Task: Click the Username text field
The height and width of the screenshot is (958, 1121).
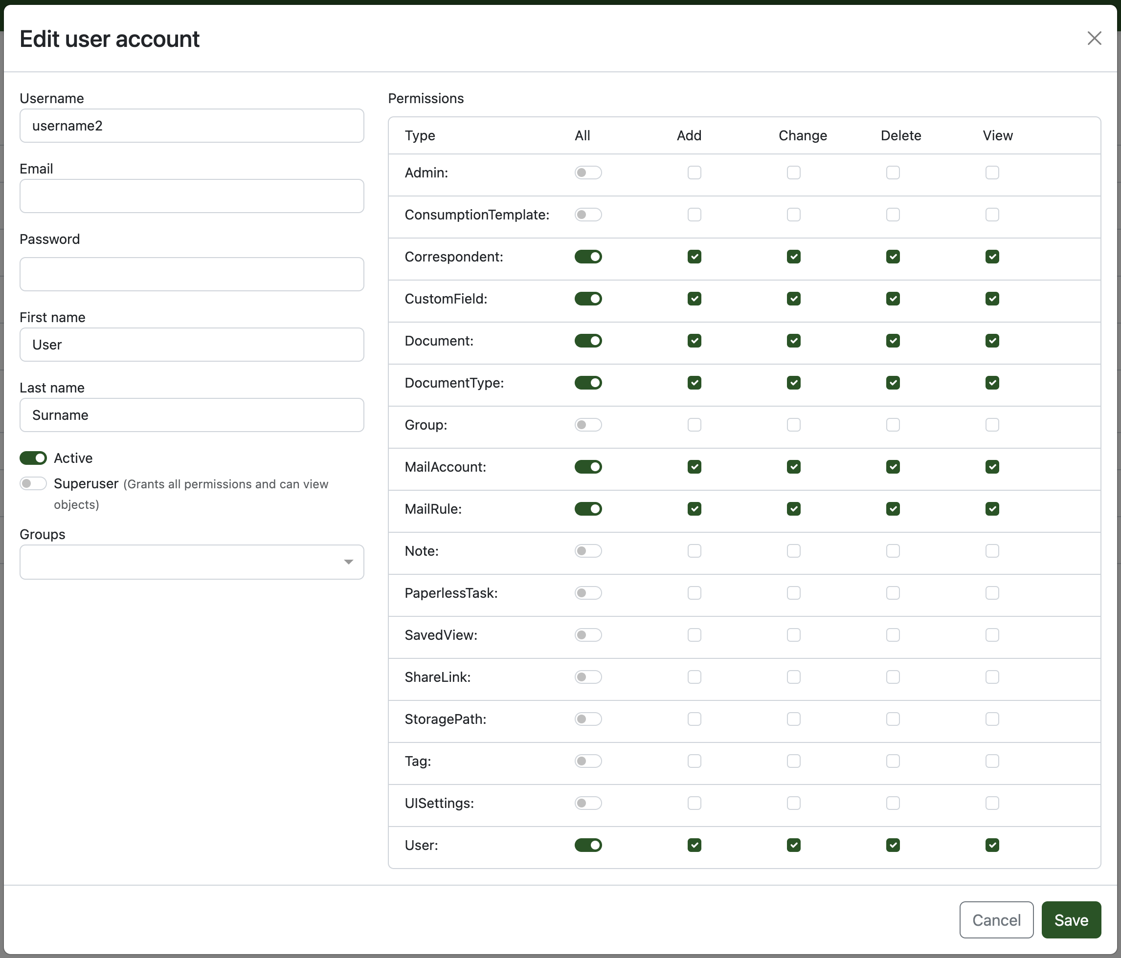Action: point(192,126)
